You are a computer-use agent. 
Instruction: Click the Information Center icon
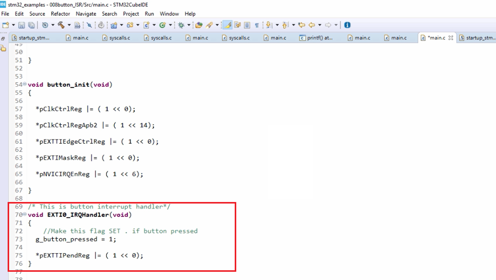click(x=347, y=25)
